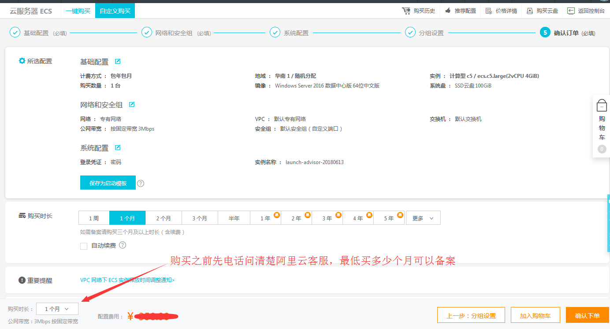Click the help icon next to 自动续费
This screenshot has height=329, width=610.
(123, 245)
